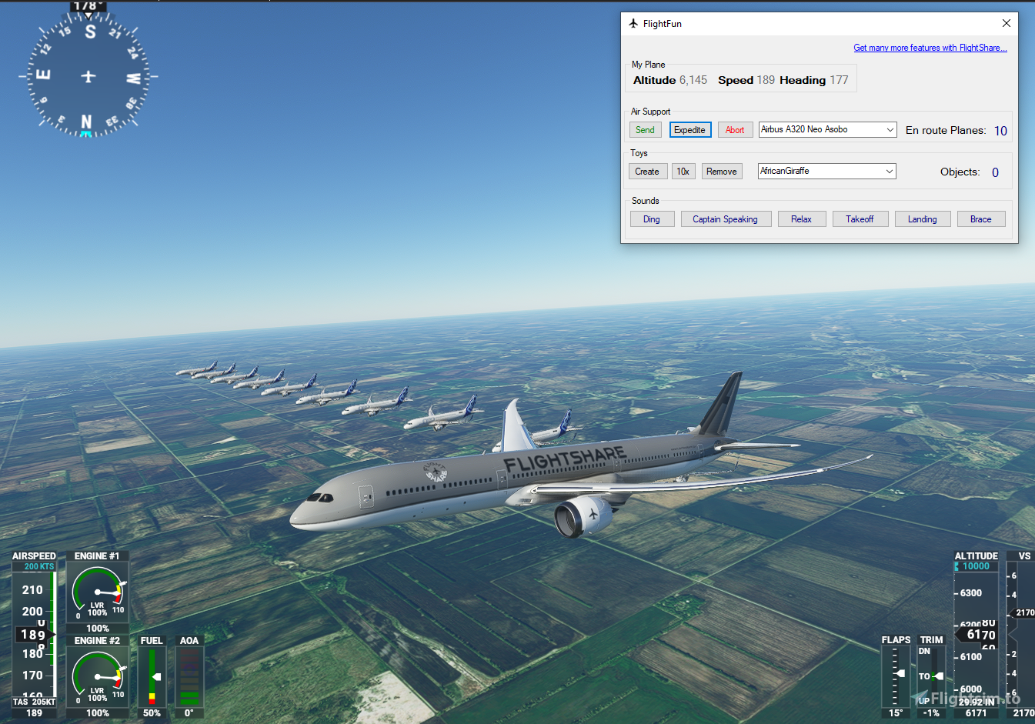Click the flaps position indicator
The height and width of the screenshot is (724, 1035).
click(896, 676)
